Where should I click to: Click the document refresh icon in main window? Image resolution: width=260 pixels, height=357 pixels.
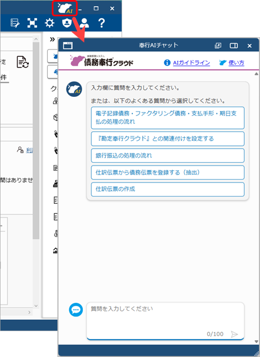point(23,62)
